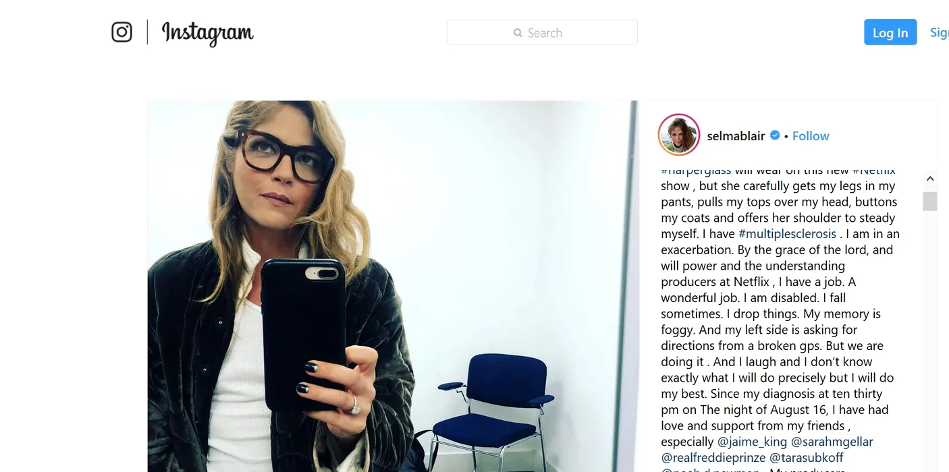Click the caption scrollbar up arrow
This screenshot has height=472, width=949.
coord(930,179)
